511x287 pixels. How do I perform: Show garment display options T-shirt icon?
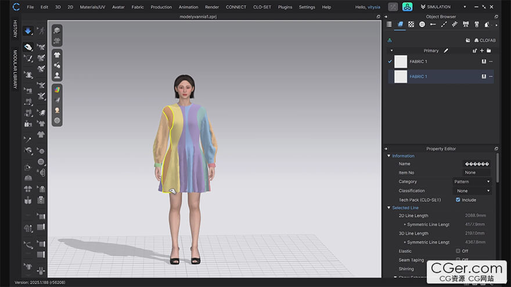(57, 55)
